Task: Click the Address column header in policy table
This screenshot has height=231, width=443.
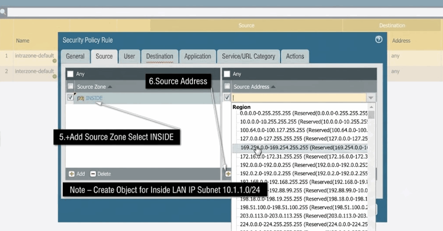Action: coord(401,40)
